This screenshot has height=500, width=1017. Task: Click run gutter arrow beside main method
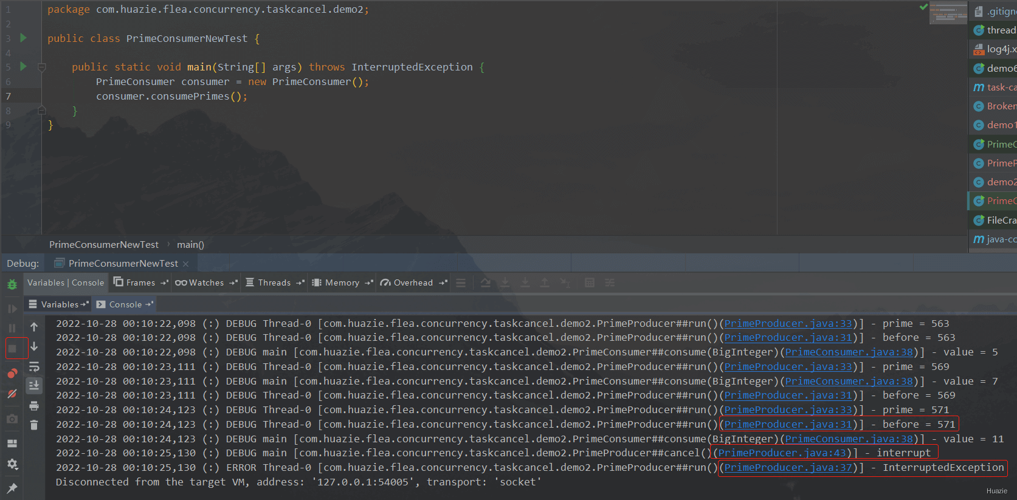(x=23, y=67)
